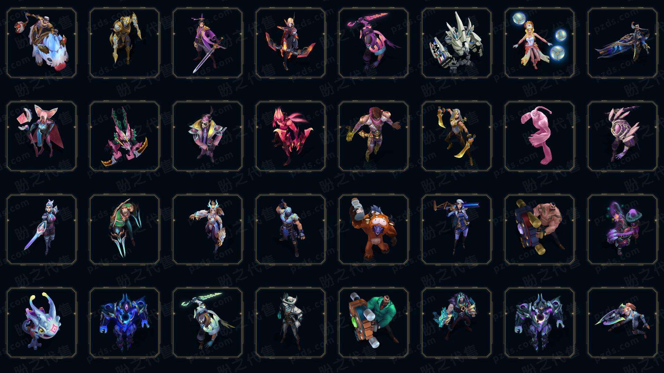This screenshot has height=373, width=664.
Task: Select the solid pink blob creature skin
Action: [x=539, y=136]
